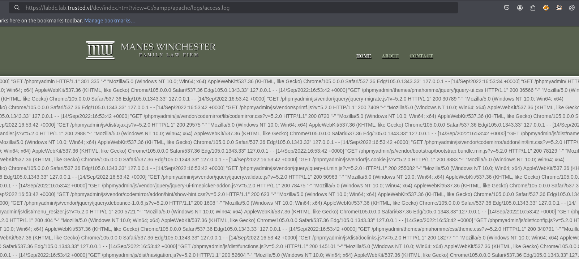This screenshot has height=259, width=579.
Task: Open the HOME navigation item
Action: point(364,56)
